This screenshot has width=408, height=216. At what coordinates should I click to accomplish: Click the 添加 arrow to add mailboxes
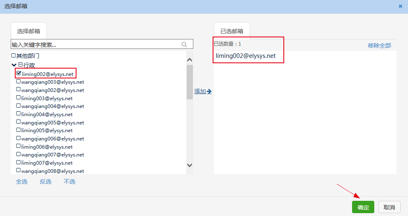[x=203, y=92]
